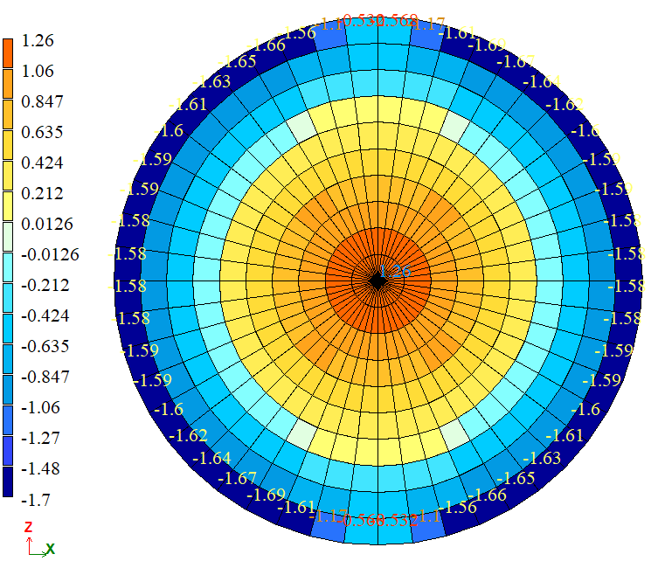Select the black center node of the mesh

click(377, 280)
